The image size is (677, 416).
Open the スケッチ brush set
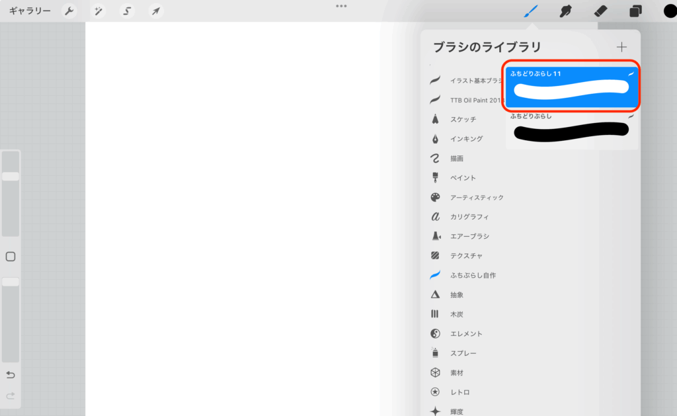pos(454,119)
